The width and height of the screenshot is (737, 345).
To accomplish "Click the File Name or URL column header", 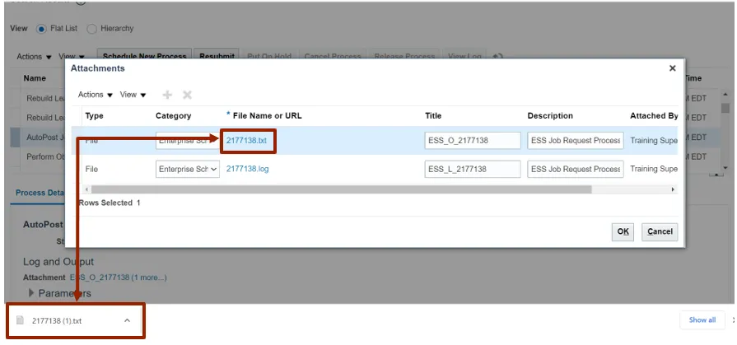I will [x=267, y=115].
